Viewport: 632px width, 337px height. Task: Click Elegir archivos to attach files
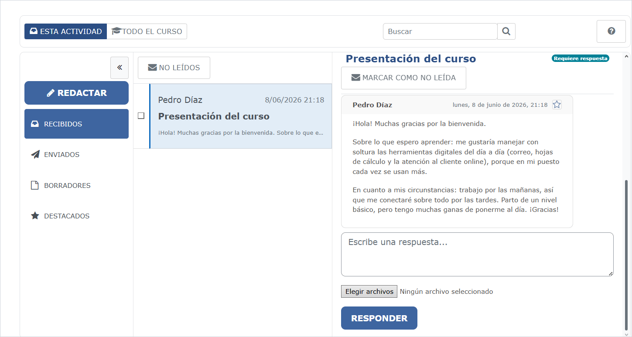click(369, 291)
